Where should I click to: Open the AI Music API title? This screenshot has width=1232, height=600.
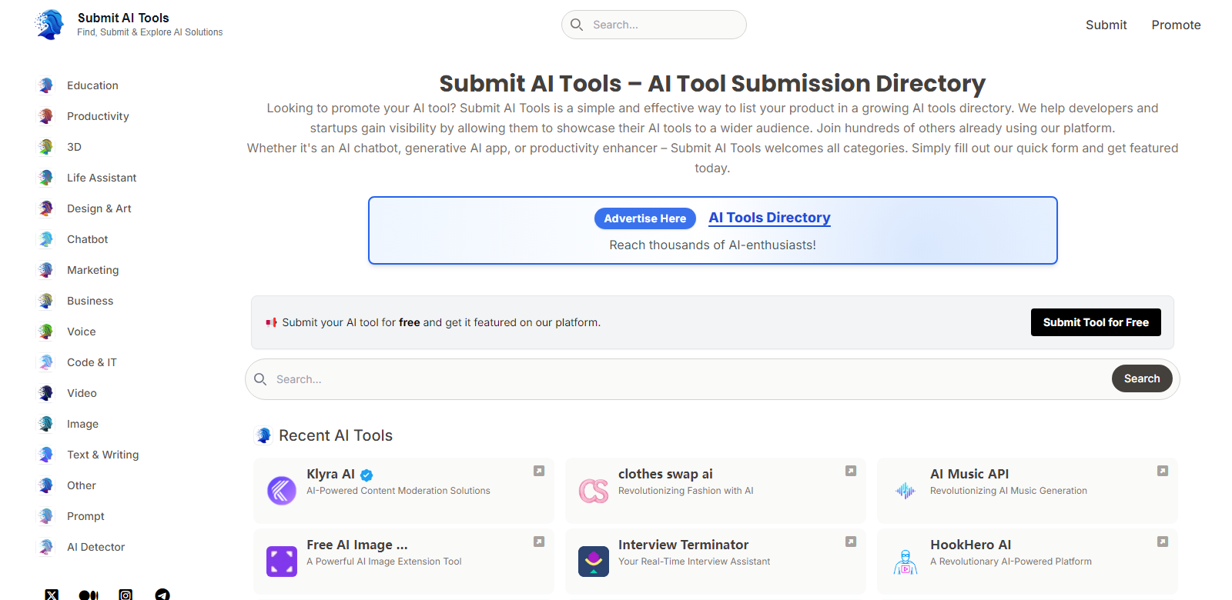click(x=969, y=474)
